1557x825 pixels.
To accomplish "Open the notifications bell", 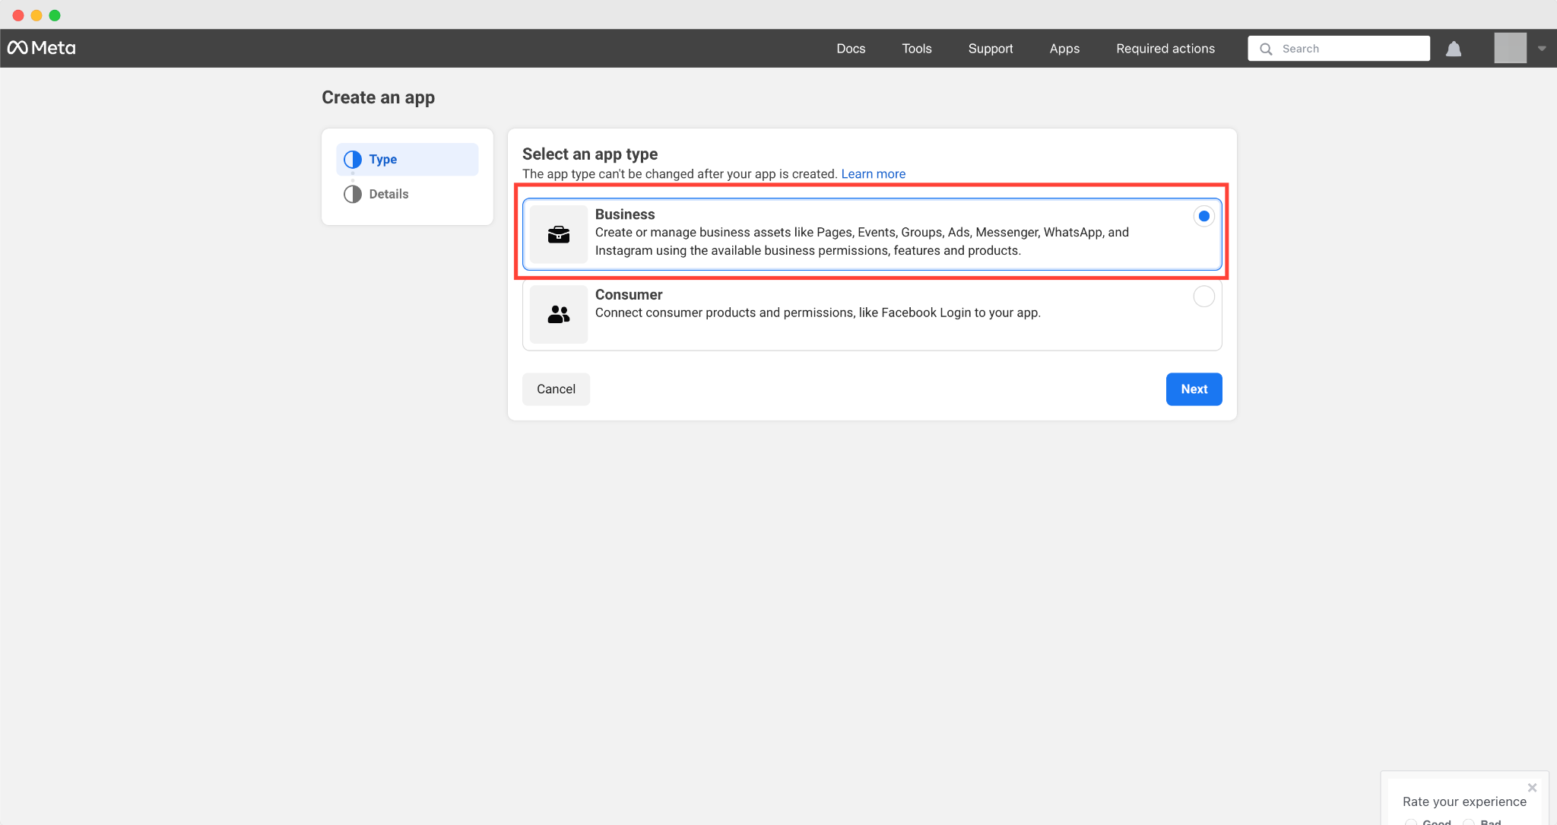I will 1454,49.
